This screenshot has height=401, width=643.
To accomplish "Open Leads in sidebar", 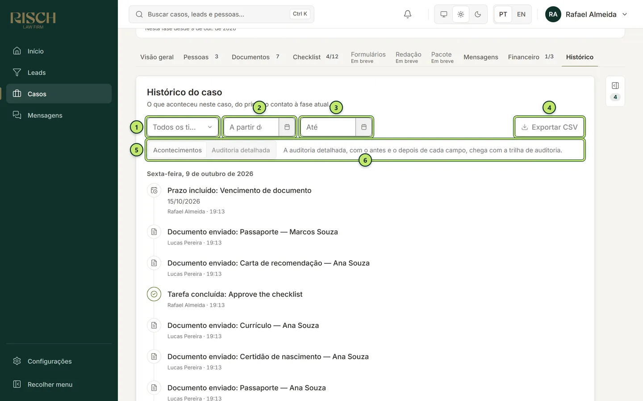I will click(x=59, y=72).
